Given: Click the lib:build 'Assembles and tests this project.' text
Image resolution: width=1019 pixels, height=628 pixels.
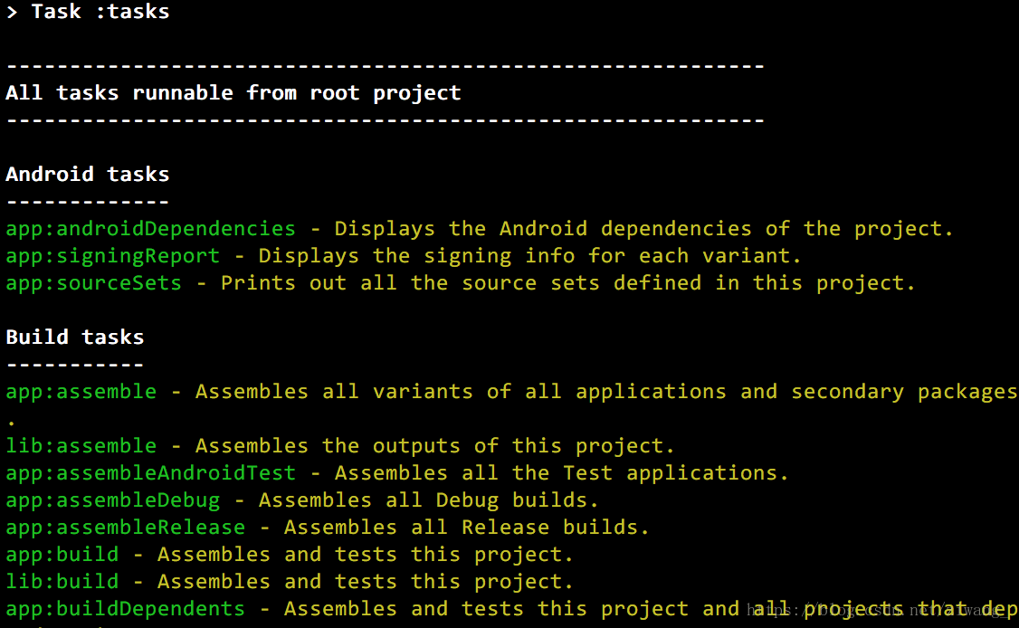Looking at the screenshot, I should tap(366, 582).
